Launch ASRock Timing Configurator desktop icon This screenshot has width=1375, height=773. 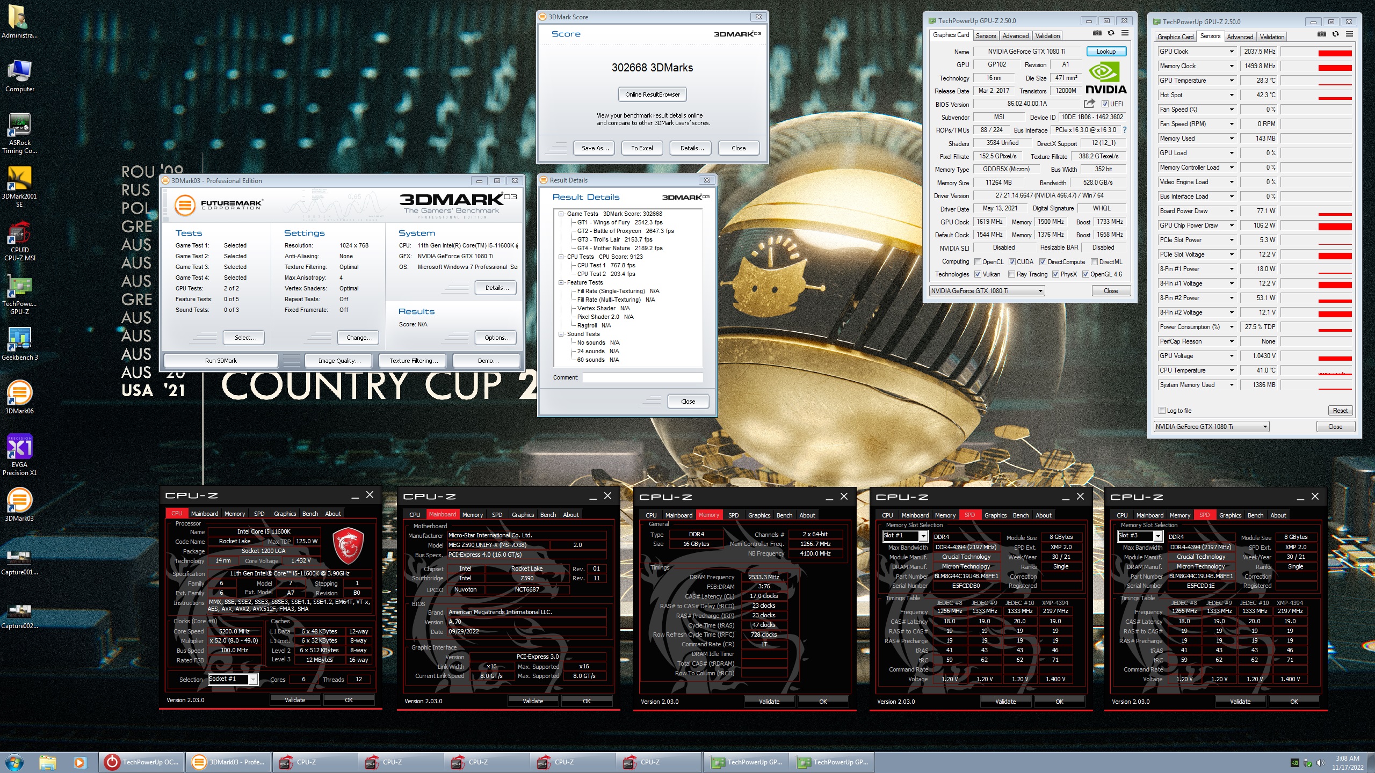click(19, 133)
